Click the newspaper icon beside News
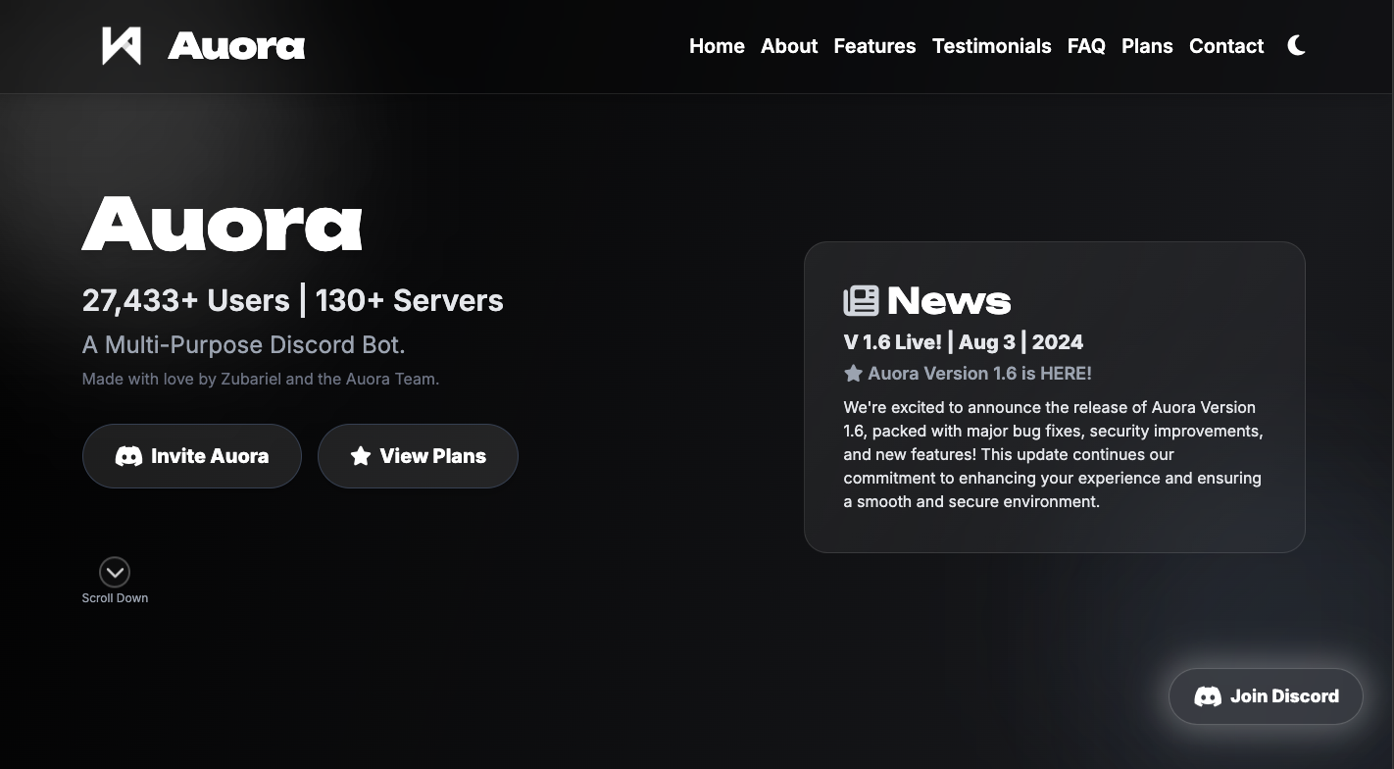The image size is (1394, 769). [x=861, y=301]
